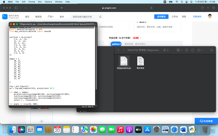The height and width of the screenshot is (136, 218).
Task: Go back in Safari history
Action: click(x=26, y=8)
